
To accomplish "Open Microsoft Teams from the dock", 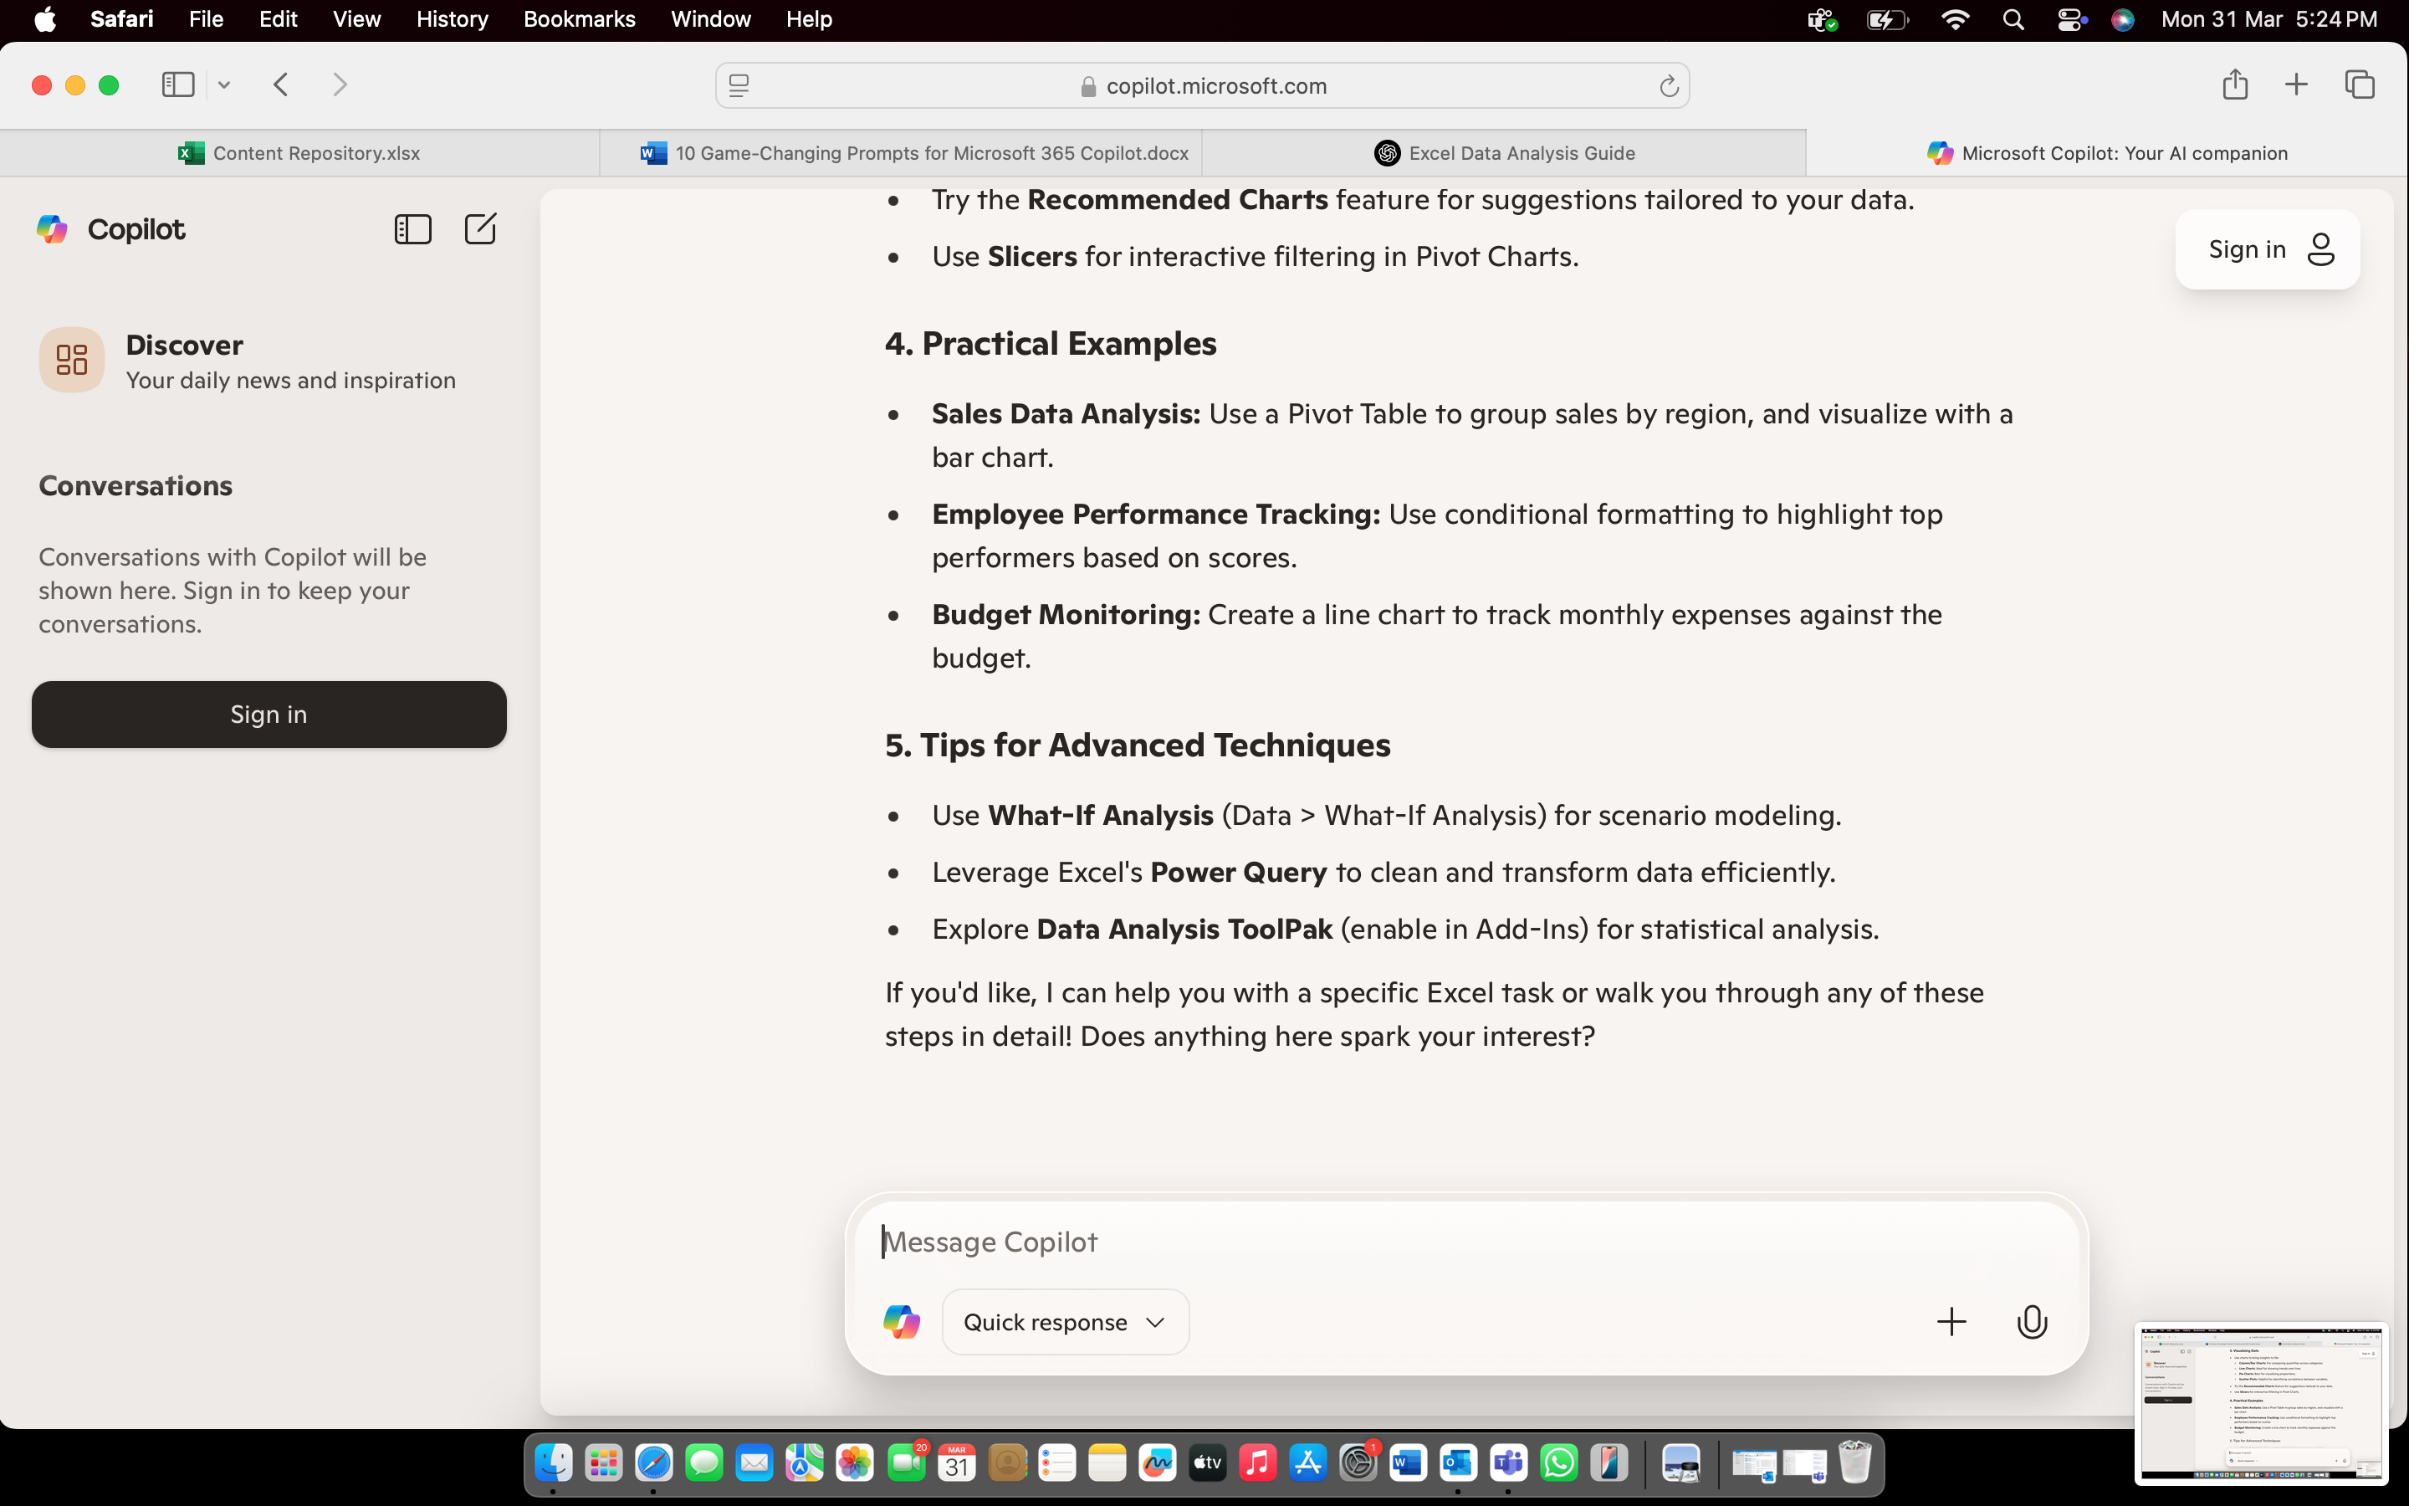I will pyautogui.click(x=1508, y=1463).
